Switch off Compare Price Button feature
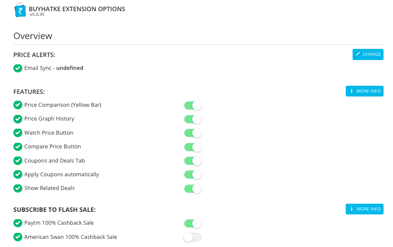The image size is (393, 247). (193, 147)
